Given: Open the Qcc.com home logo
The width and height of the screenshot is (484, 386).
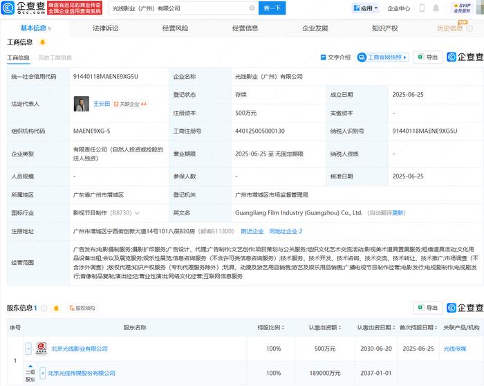Looking at the screenshot, I should pyautogui.click(x=24, y=8).
